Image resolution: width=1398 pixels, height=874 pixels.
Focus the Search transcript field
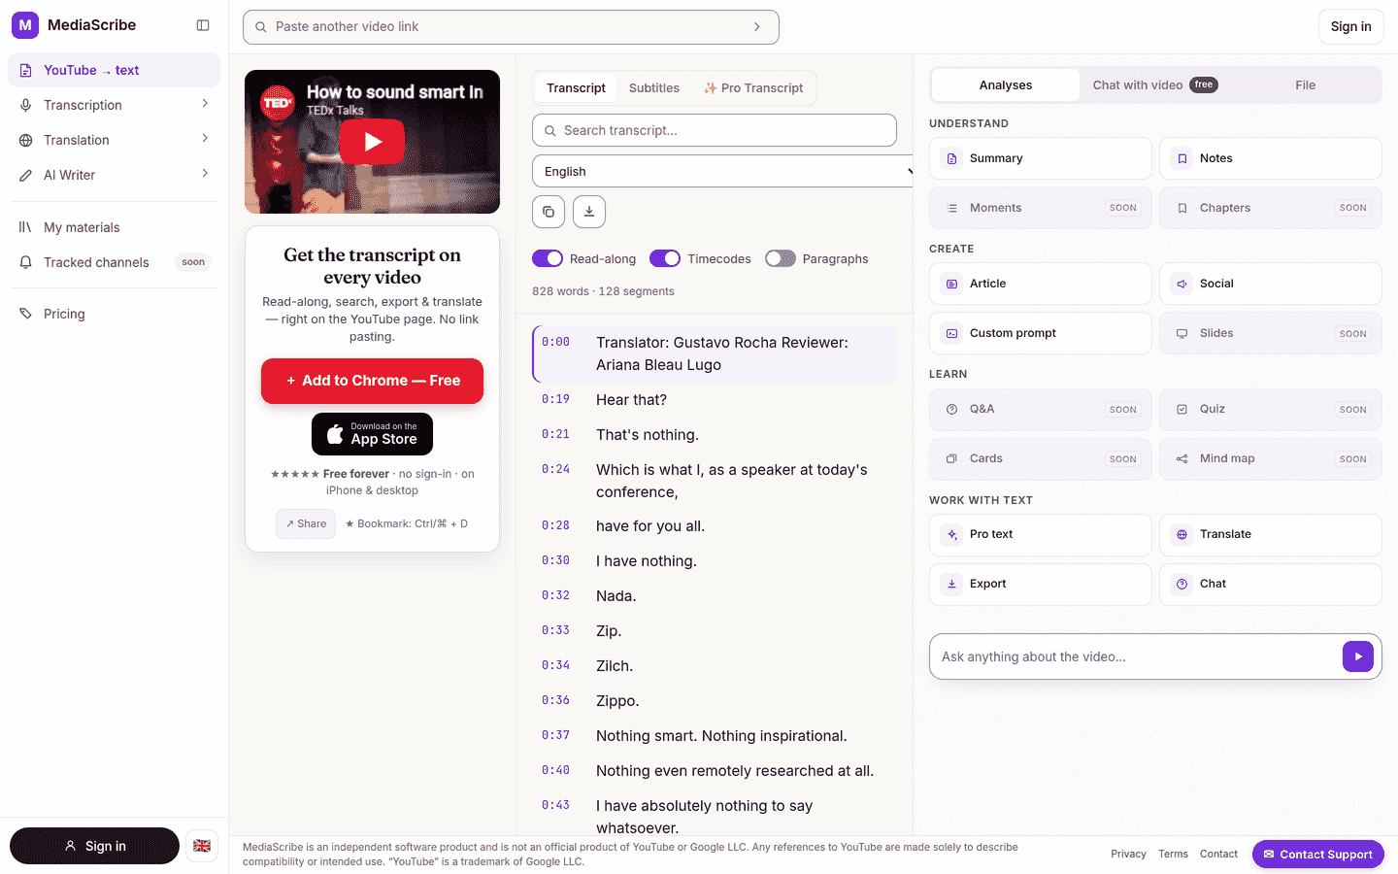point(715,130)
